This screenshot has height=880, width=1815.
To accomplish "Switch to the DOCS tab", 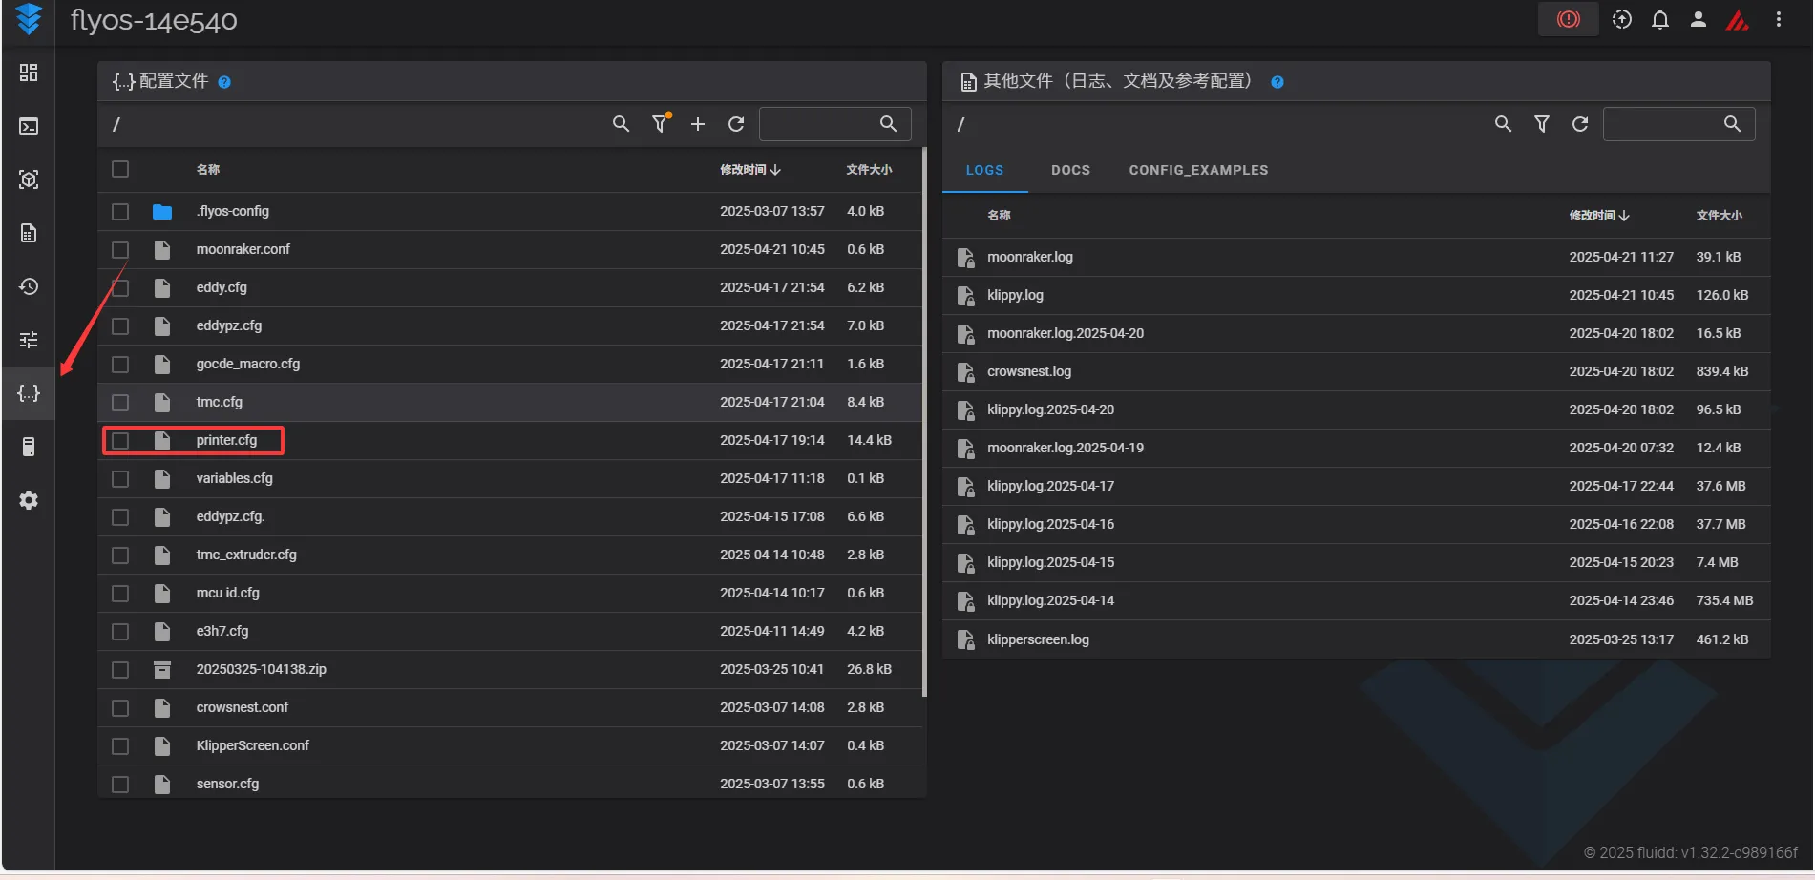I will 1070,170.
